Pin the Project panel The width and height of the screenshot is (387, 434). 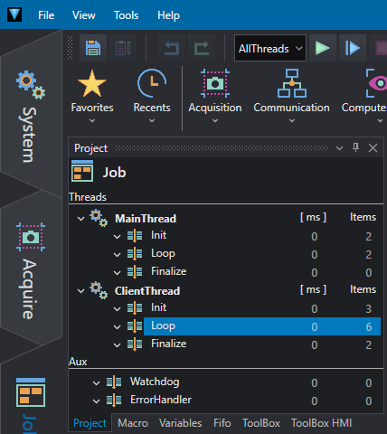356,147
